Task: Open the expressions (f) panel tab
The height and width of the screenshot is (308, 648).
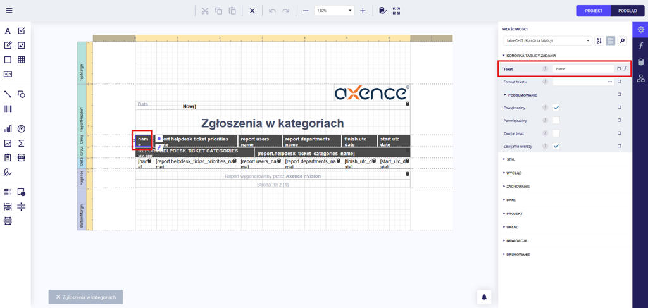Action: (x=640, y=46)
